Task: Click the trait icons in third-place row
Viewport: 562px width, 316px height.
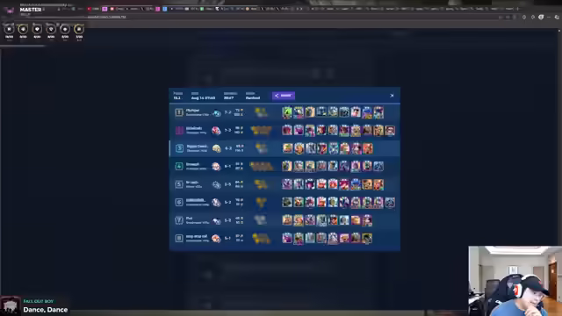Action: click(x=261, y=148)
